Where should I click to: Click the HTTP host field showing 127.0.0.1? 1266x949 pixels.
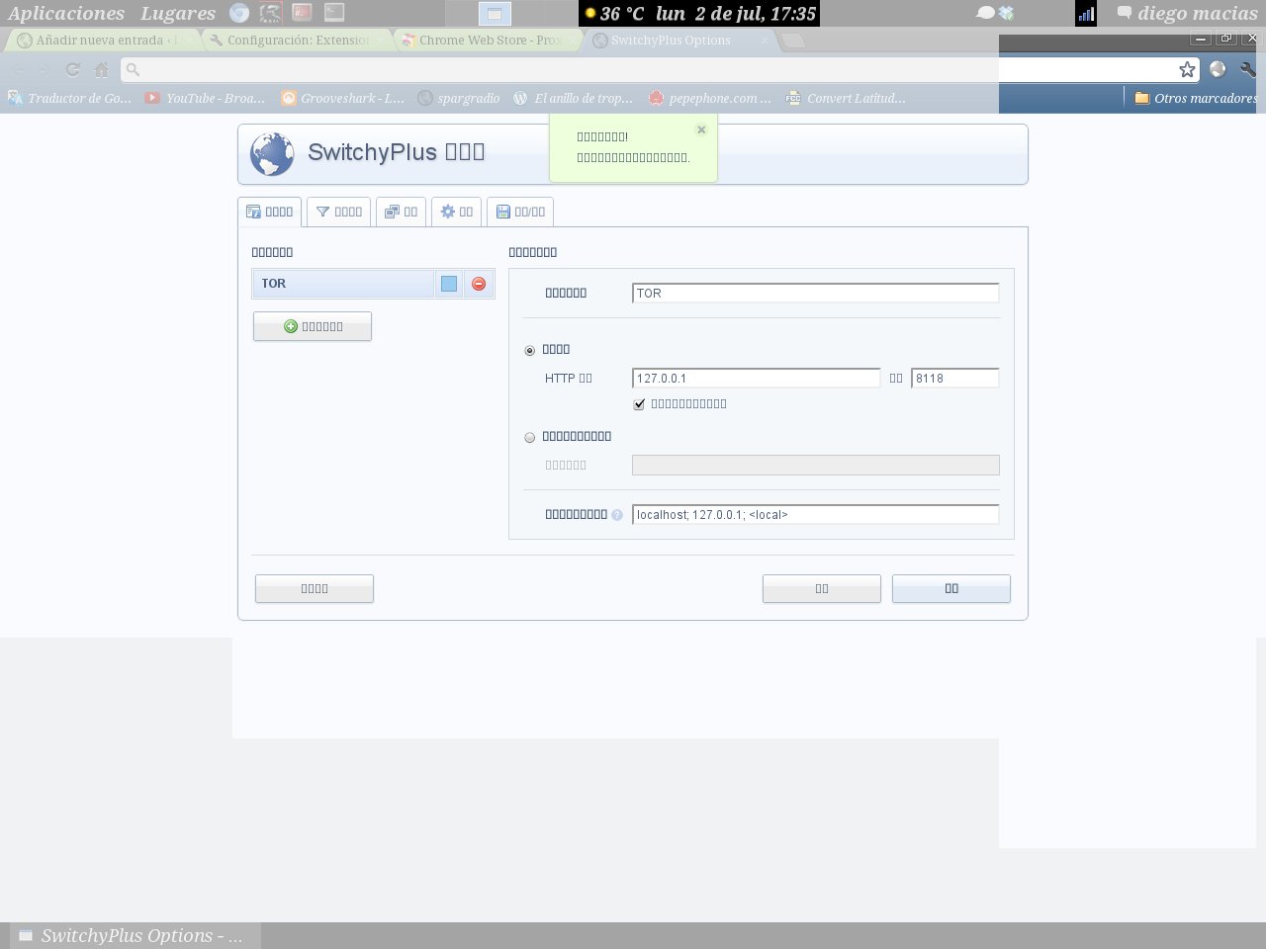757,378
